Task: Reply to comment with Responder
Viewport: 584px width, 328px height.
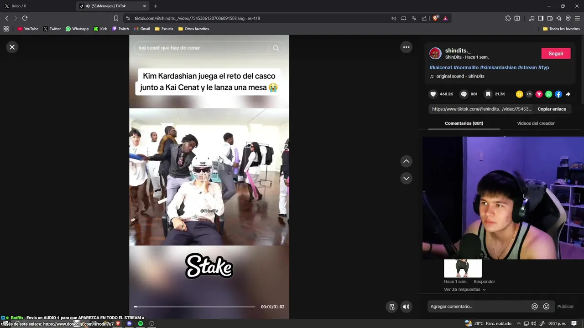Action: (484, 282)
